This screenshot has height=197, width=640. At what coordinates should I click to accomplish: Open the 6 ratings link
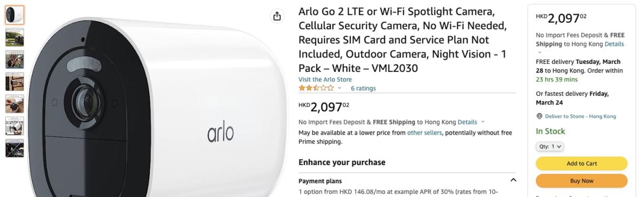363,88
